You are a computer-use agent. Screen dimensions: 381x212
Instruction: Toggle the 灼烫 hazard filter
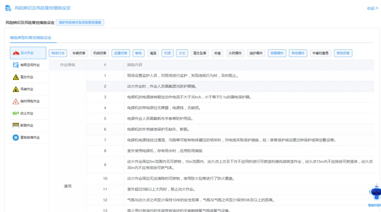[167, 53]
